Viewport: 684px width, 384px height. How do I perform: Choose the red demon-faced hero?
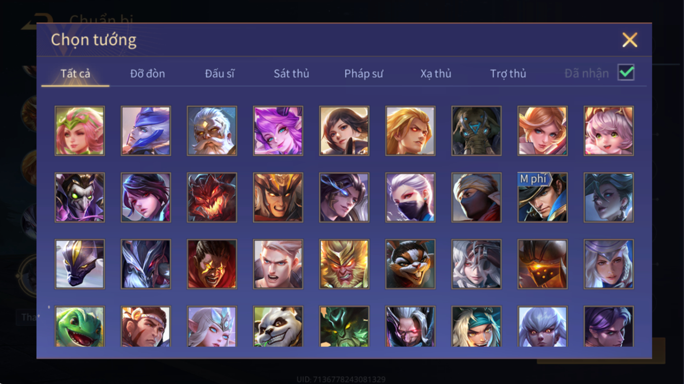[x=212, y=197]
